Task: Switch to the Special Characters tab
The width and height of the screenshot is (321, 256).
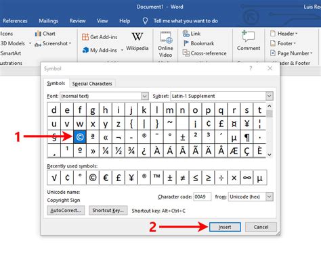Action: pyautogui.click(x=92, y=84)
